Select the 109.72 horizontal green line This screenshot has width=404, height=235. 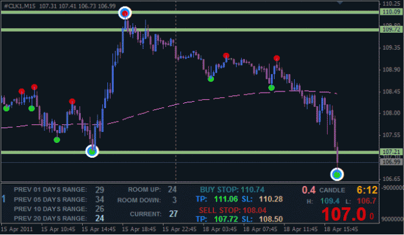[190, 30]
